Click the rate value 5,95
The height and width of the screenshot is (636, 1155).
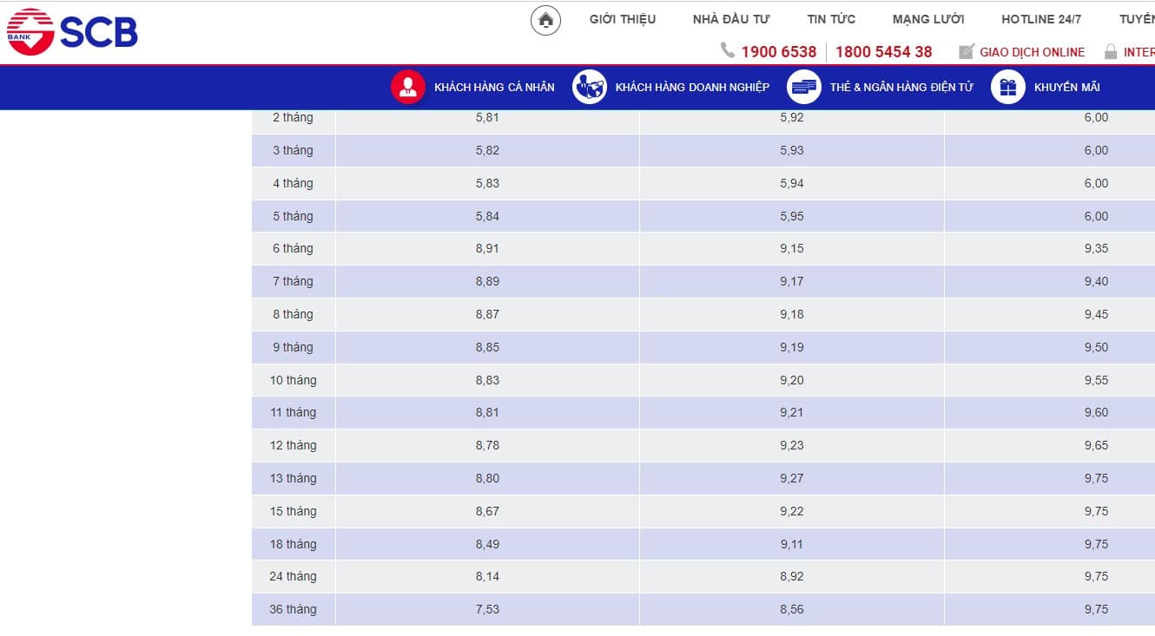click(792, 216)
